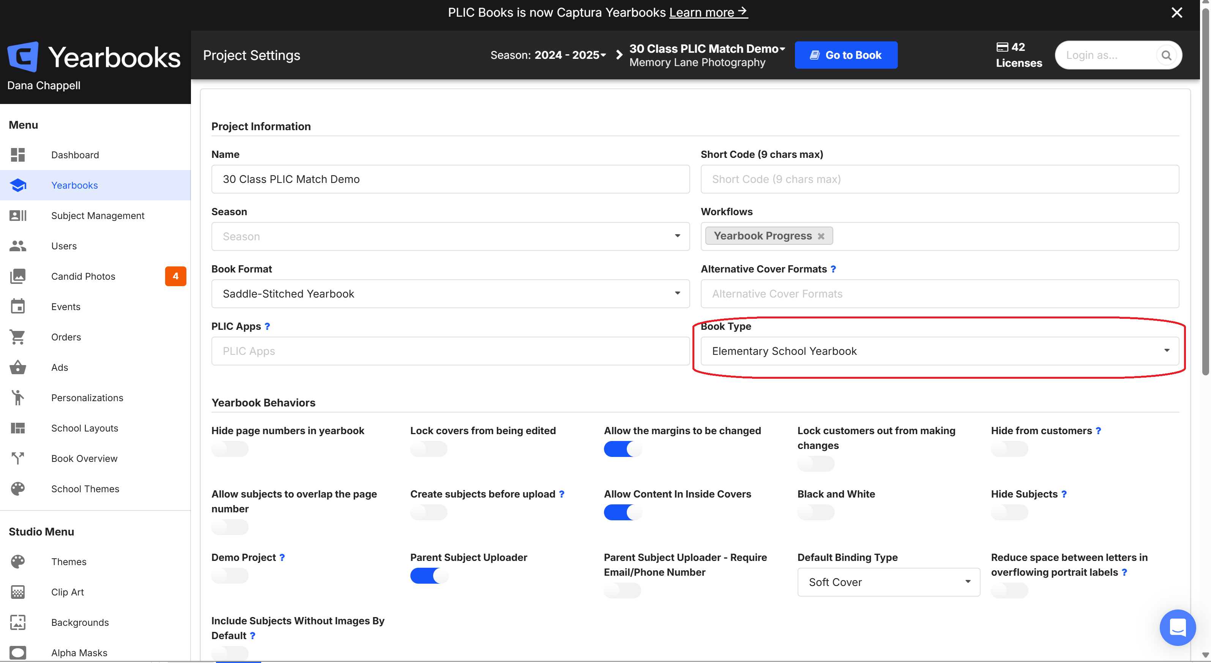Click the Backgrounds image icon
The width and height of the screenshot is (1211, 663).
click(18, 622)
